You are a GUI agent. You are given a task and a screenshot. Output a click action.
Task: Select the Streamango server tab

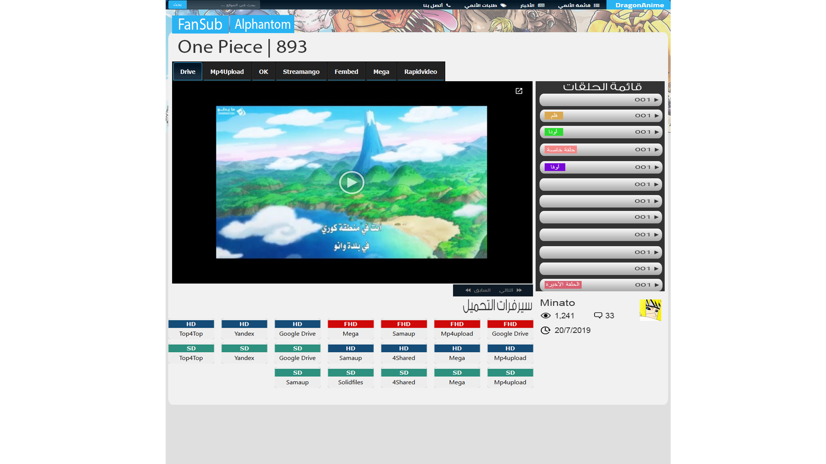(301, 72)
